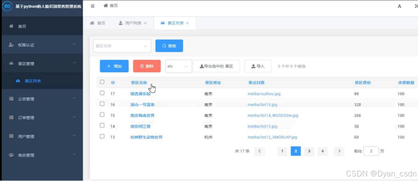This screenshot has height=181, width=418.
Task: Sort by 景区票价 column header
Action: 363,83
